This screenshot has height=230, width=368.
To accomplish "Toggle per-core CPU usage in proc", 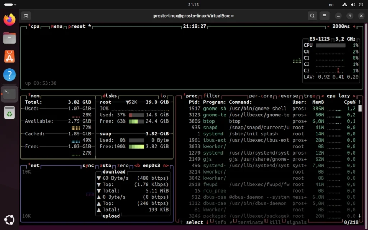I will click(261, 96).
